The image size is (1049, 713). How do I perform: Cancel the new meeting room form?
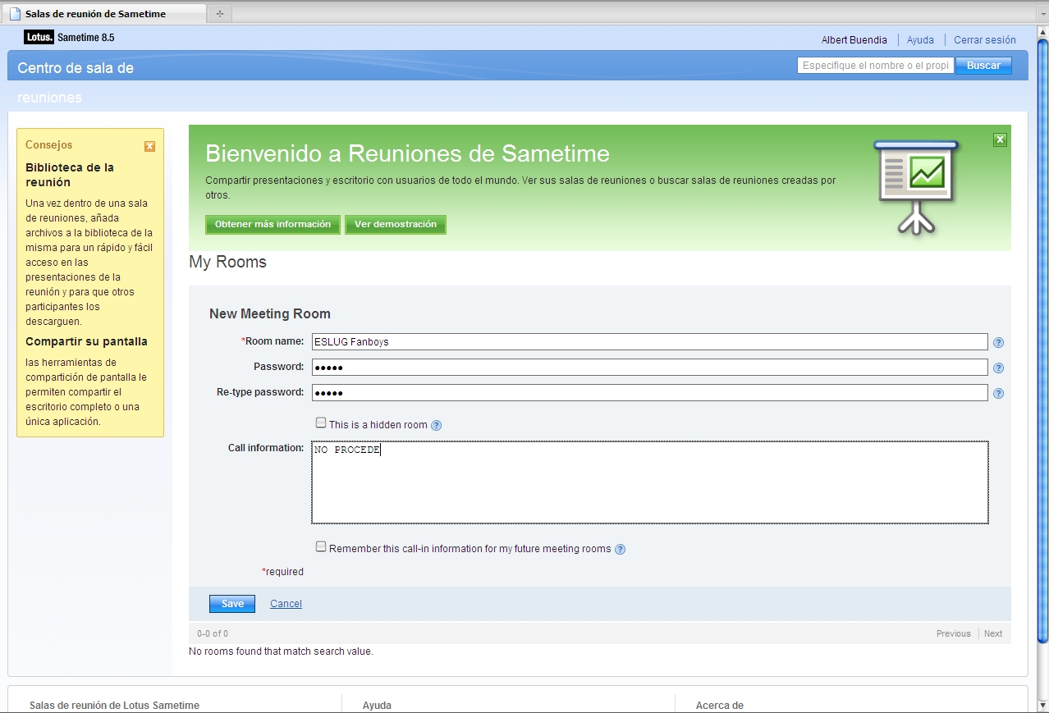(286, 604)
